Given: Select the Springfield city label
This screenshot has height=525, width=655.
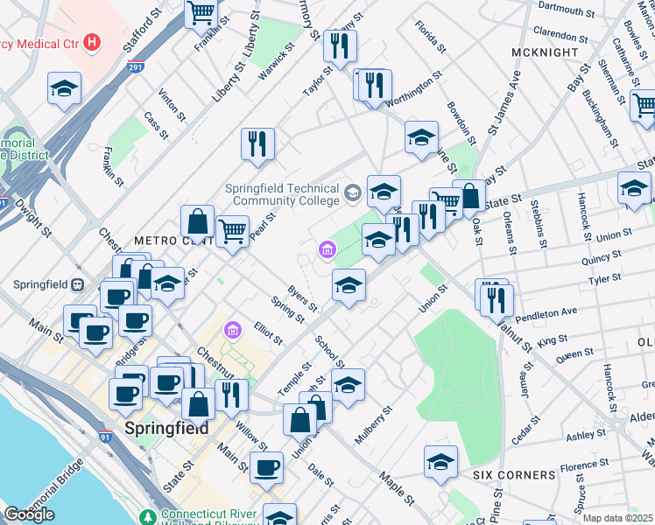Looking at the screenshot, I should [x=166, y=429].
